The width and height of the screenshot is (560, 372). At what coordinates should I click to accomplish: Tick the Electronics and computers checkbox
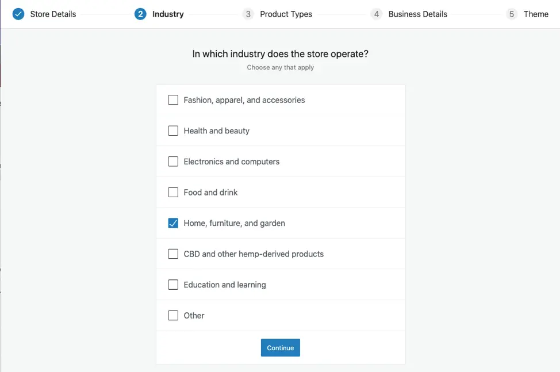pos(173,162)
